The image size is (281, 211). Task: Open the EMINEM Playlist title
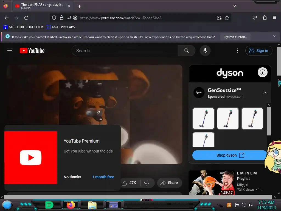tap(247, 176)
